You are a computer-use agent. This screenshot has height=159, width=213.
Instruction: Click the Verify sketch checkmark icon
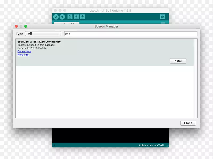click(56, 17)
